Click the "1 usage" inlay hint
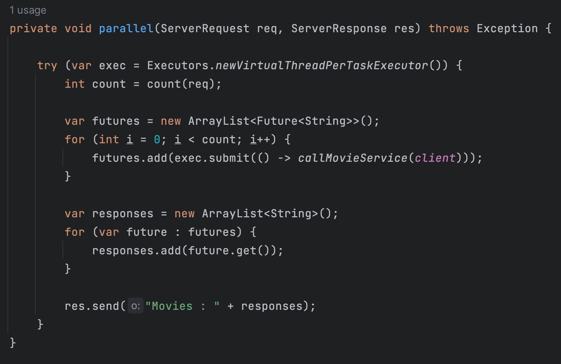Viewport: 561px width, 364px height. (x=28, y=10)
